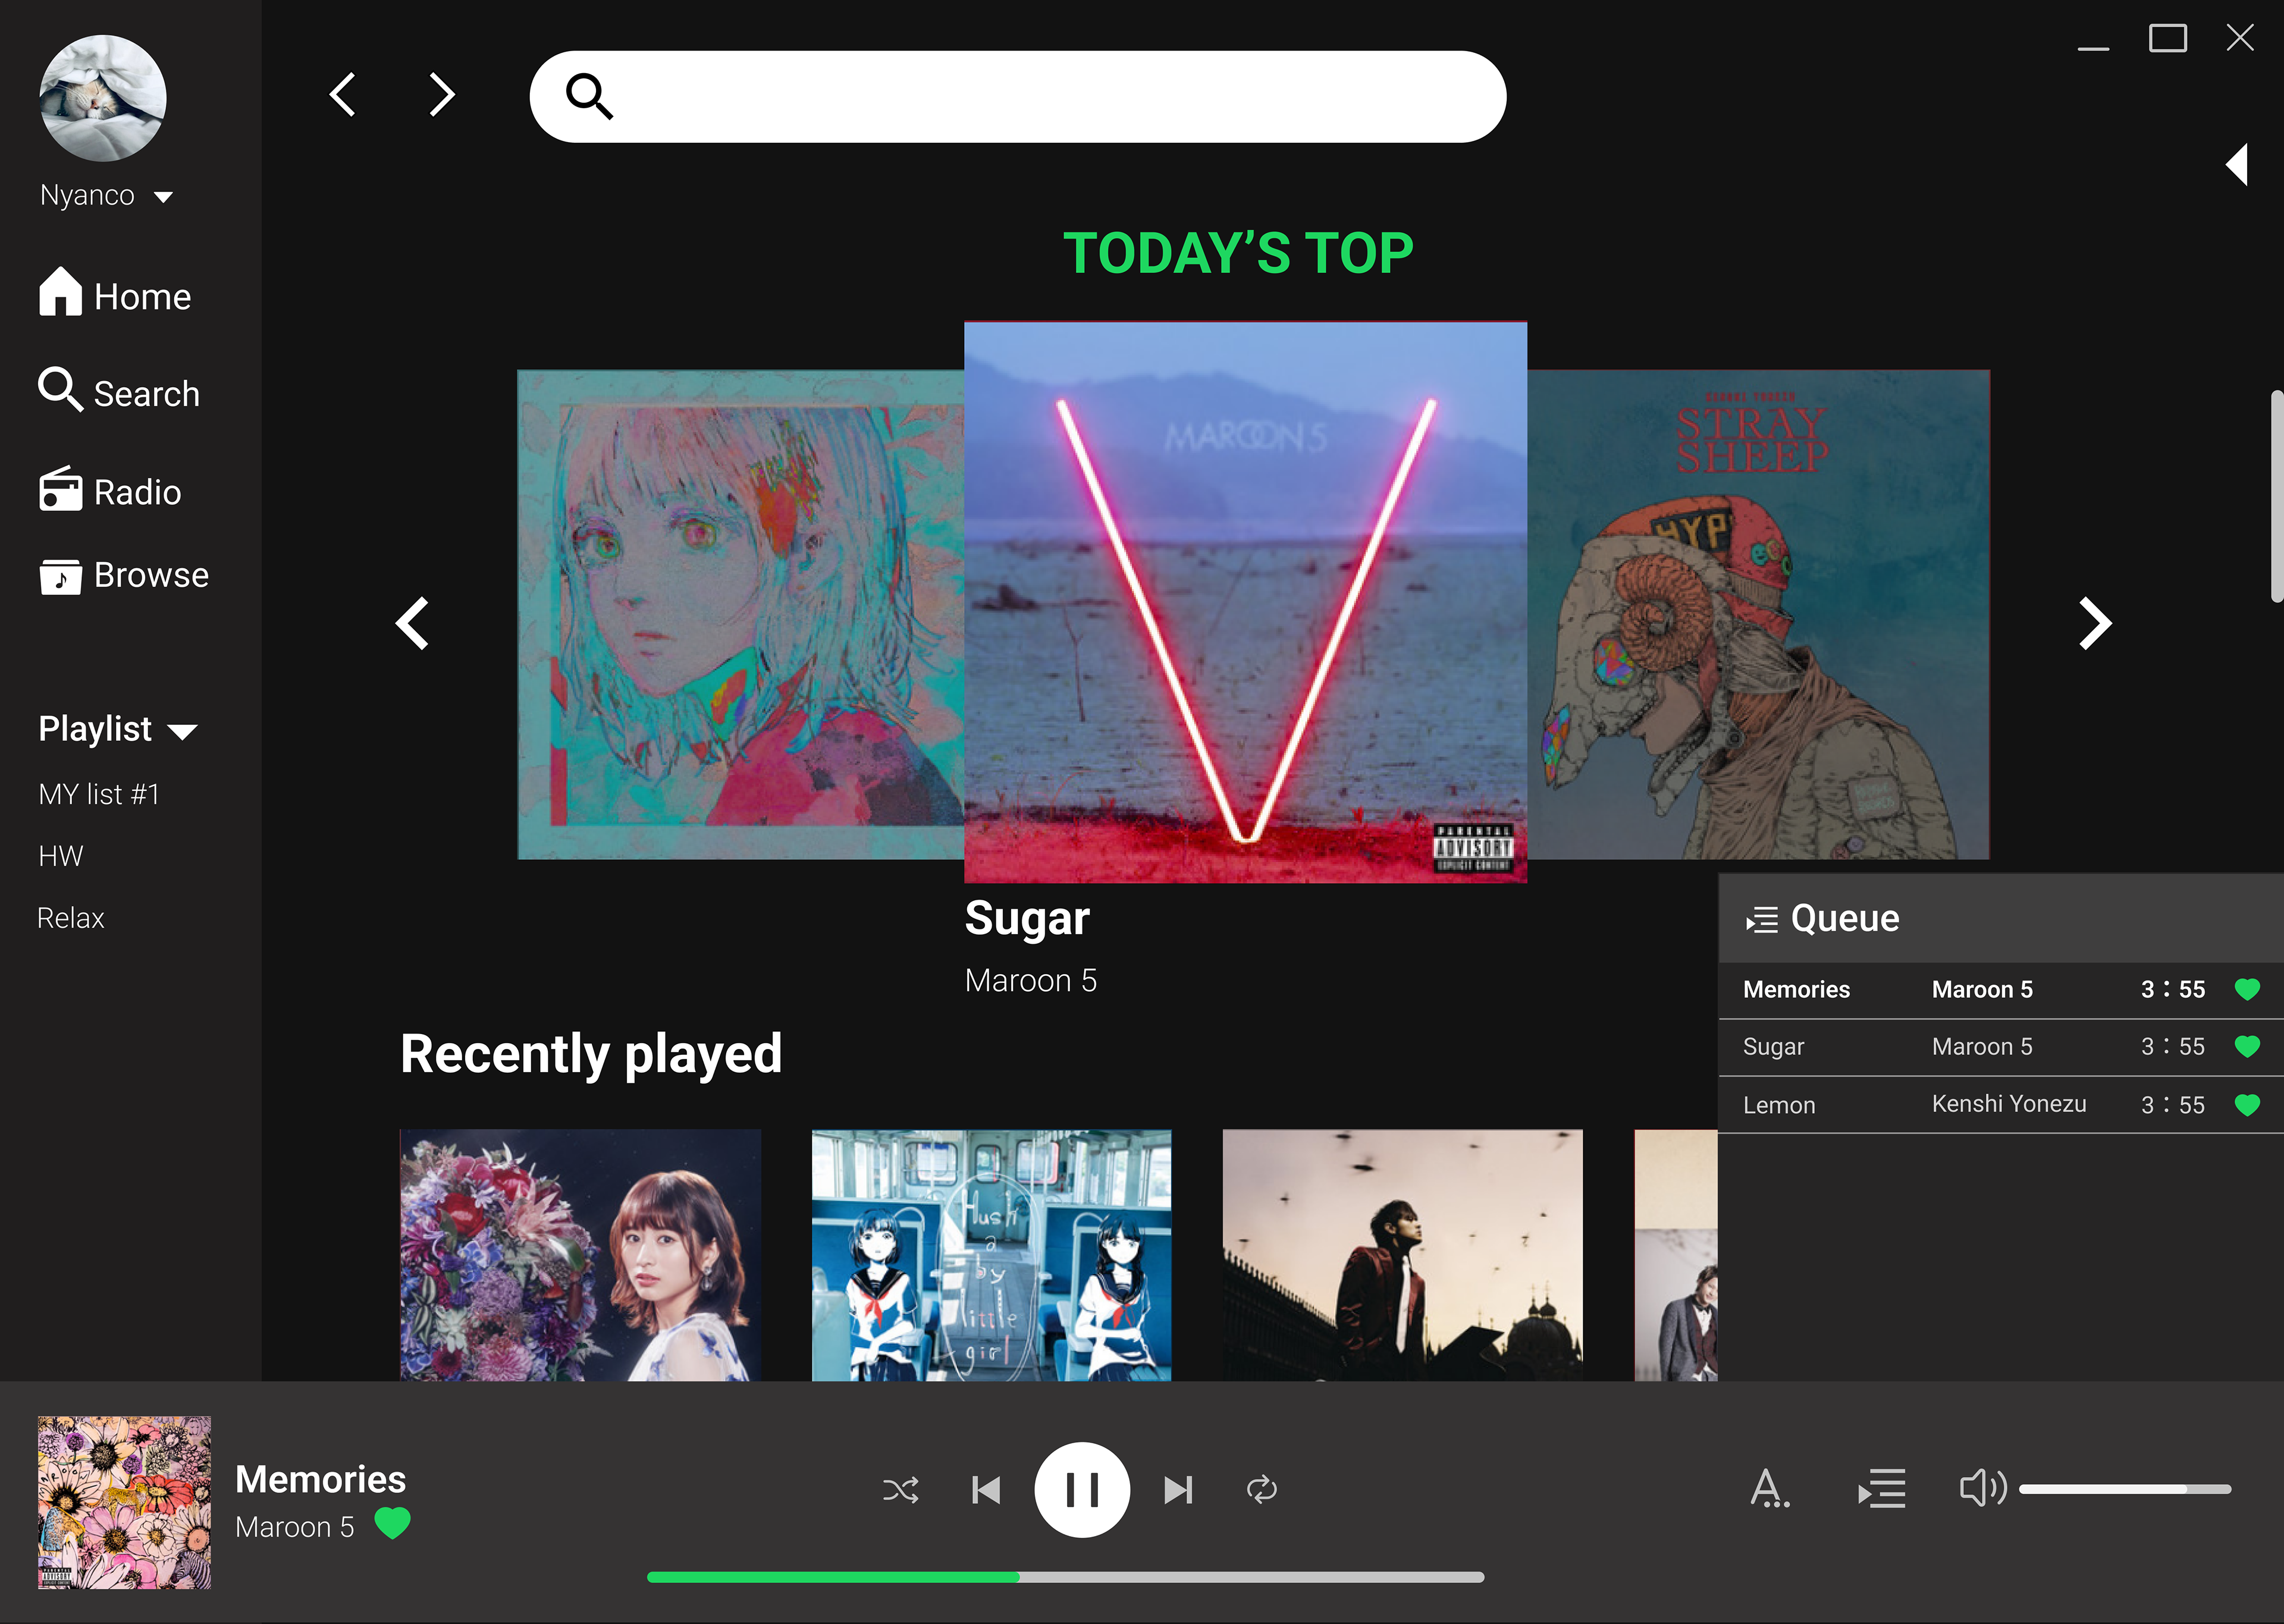Toggle the queue panel from player bar
Screen dimensions: 2284x1624
pos(1881,1488)
